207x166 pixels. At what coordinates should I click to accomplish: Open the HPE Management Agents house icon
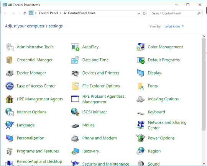click(x=10, y=99)
